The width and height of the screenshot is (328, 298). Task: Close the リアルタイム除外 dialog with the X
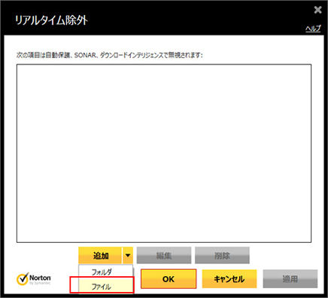click(317, 10)
